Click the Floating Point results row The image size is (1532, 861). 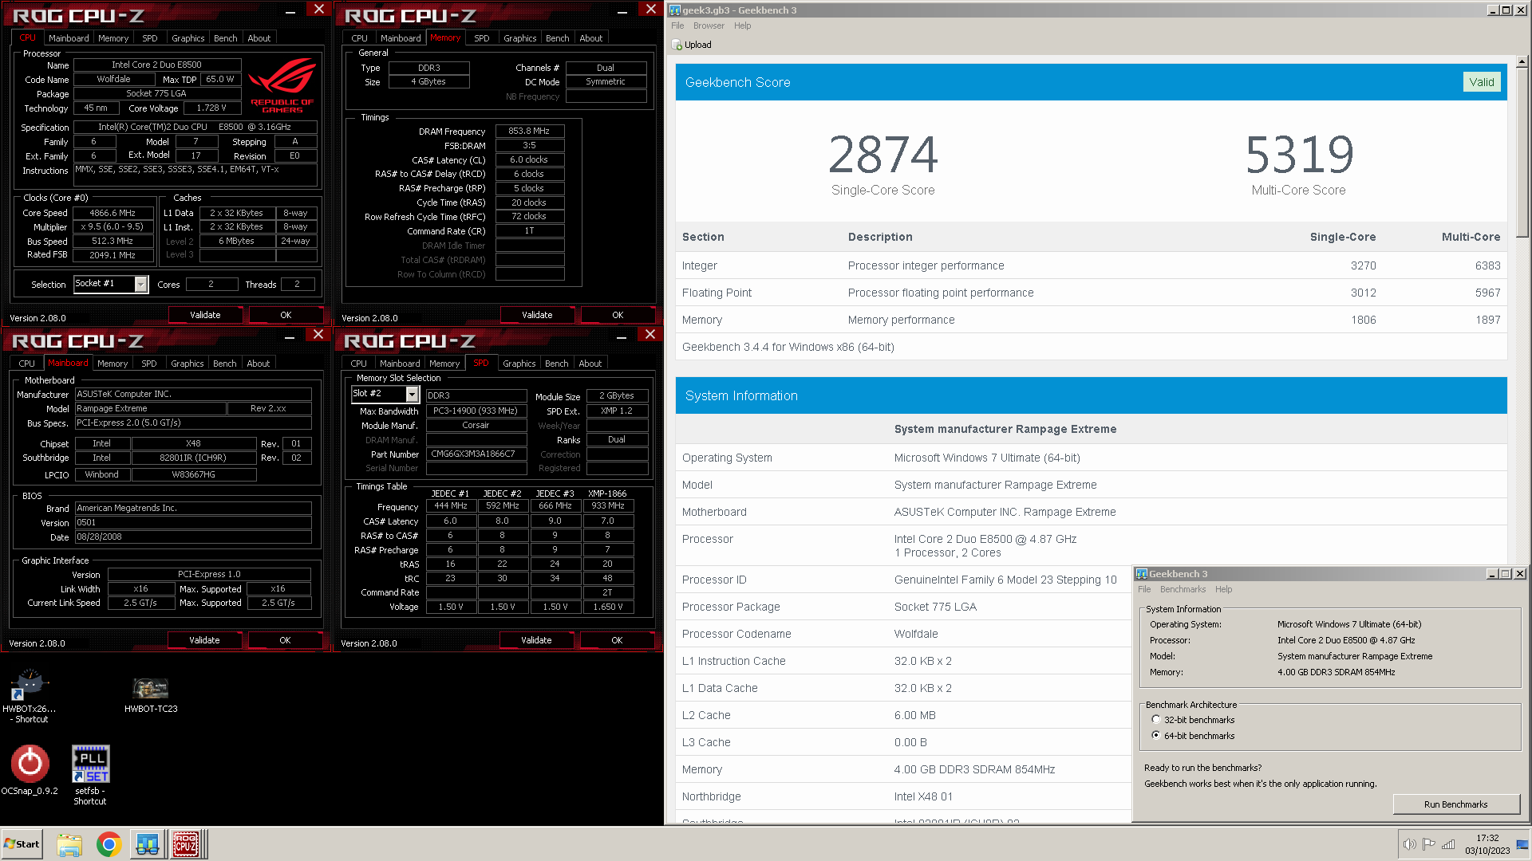1091,293
